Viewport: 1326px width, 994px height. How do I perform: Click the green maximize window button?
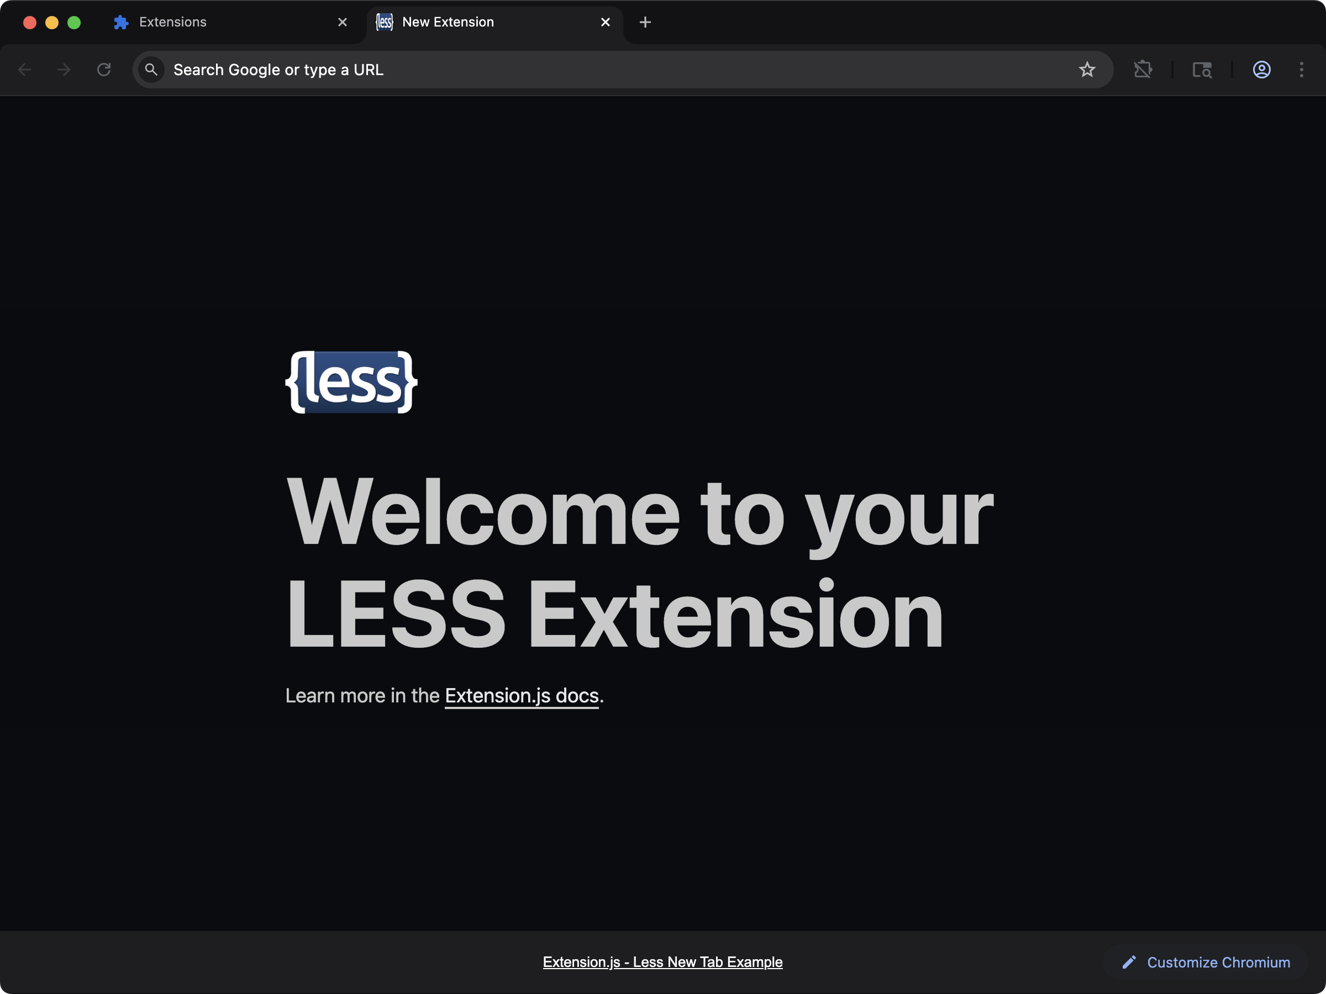tap(75, 22)
